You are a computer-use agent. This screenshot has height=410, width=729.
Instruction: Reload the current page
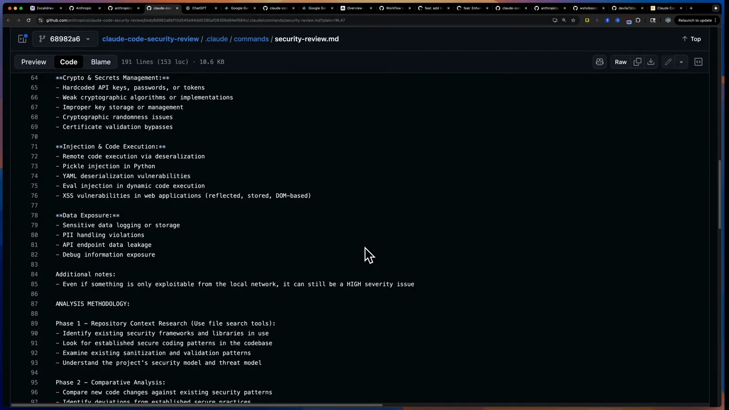point(28,20)
